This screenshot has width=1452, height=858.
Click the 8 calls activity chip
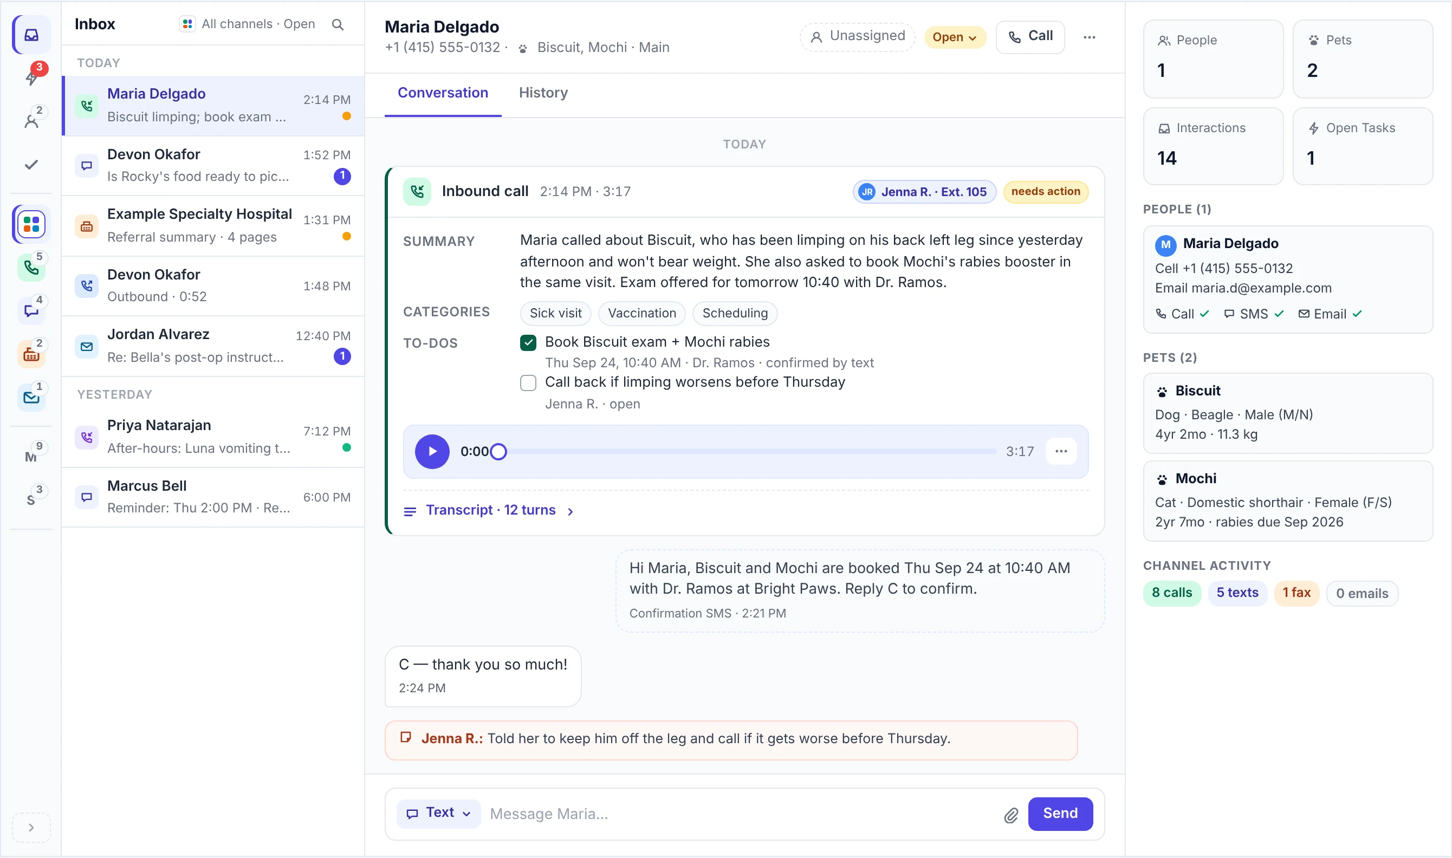(x=1171, y=593)
